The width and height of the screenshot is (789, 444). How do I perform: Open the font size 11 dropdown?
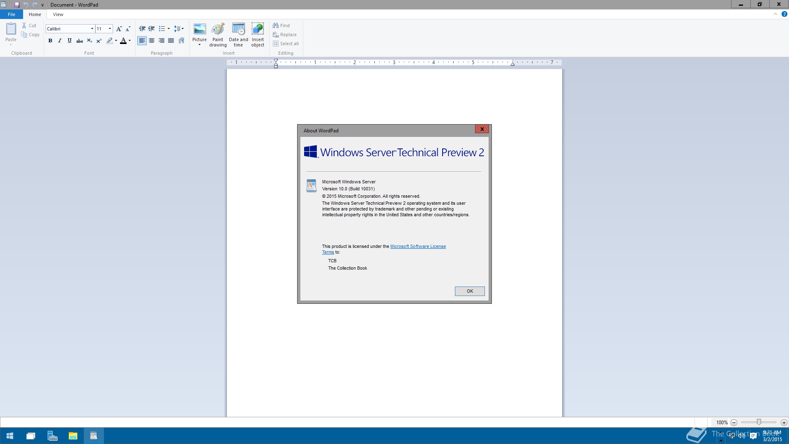coord(110,29)
